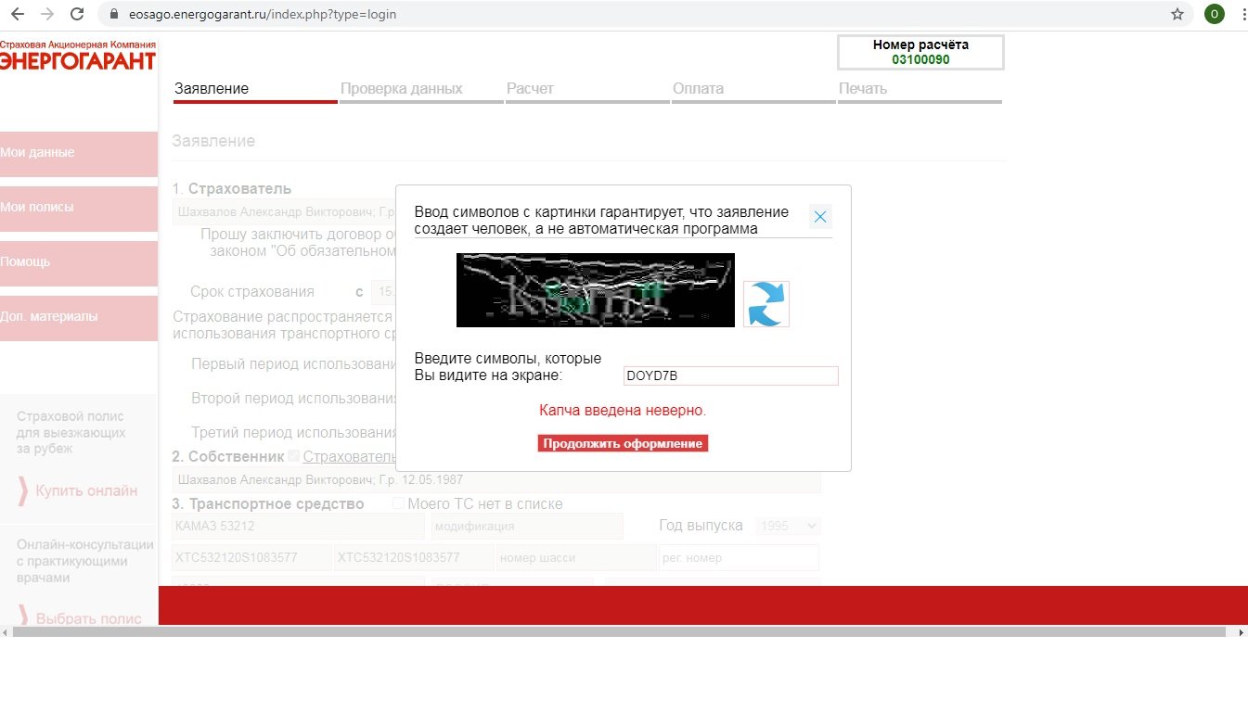
Task: Reload the page in browser
Action: coord(77,14)
